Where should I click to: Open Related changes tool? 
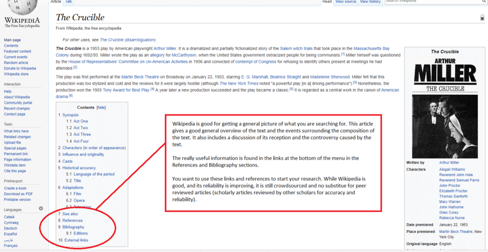tap(17, 137)
